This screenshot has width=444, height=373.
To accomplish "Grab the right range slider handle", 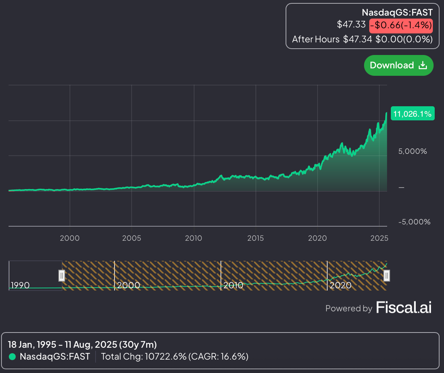I will [386, 275].
